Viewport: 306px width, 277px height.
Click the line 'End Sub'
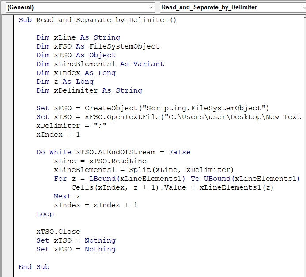point(34,267)
